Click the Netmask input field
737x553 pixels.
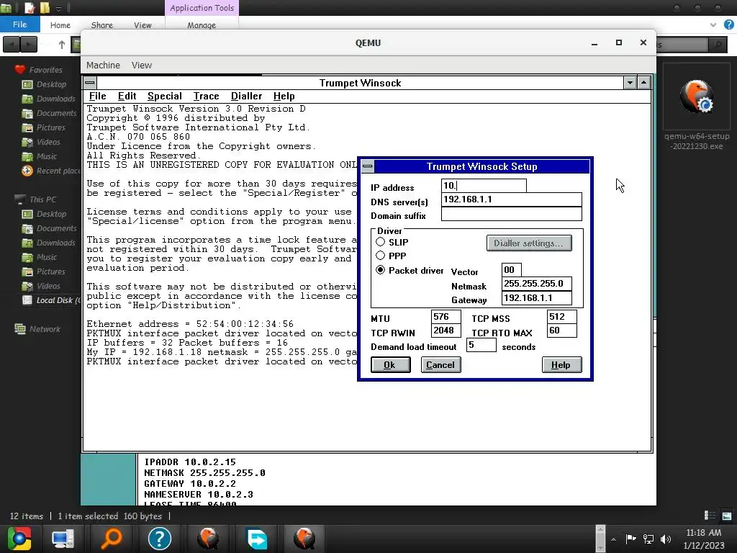[537, 284]
